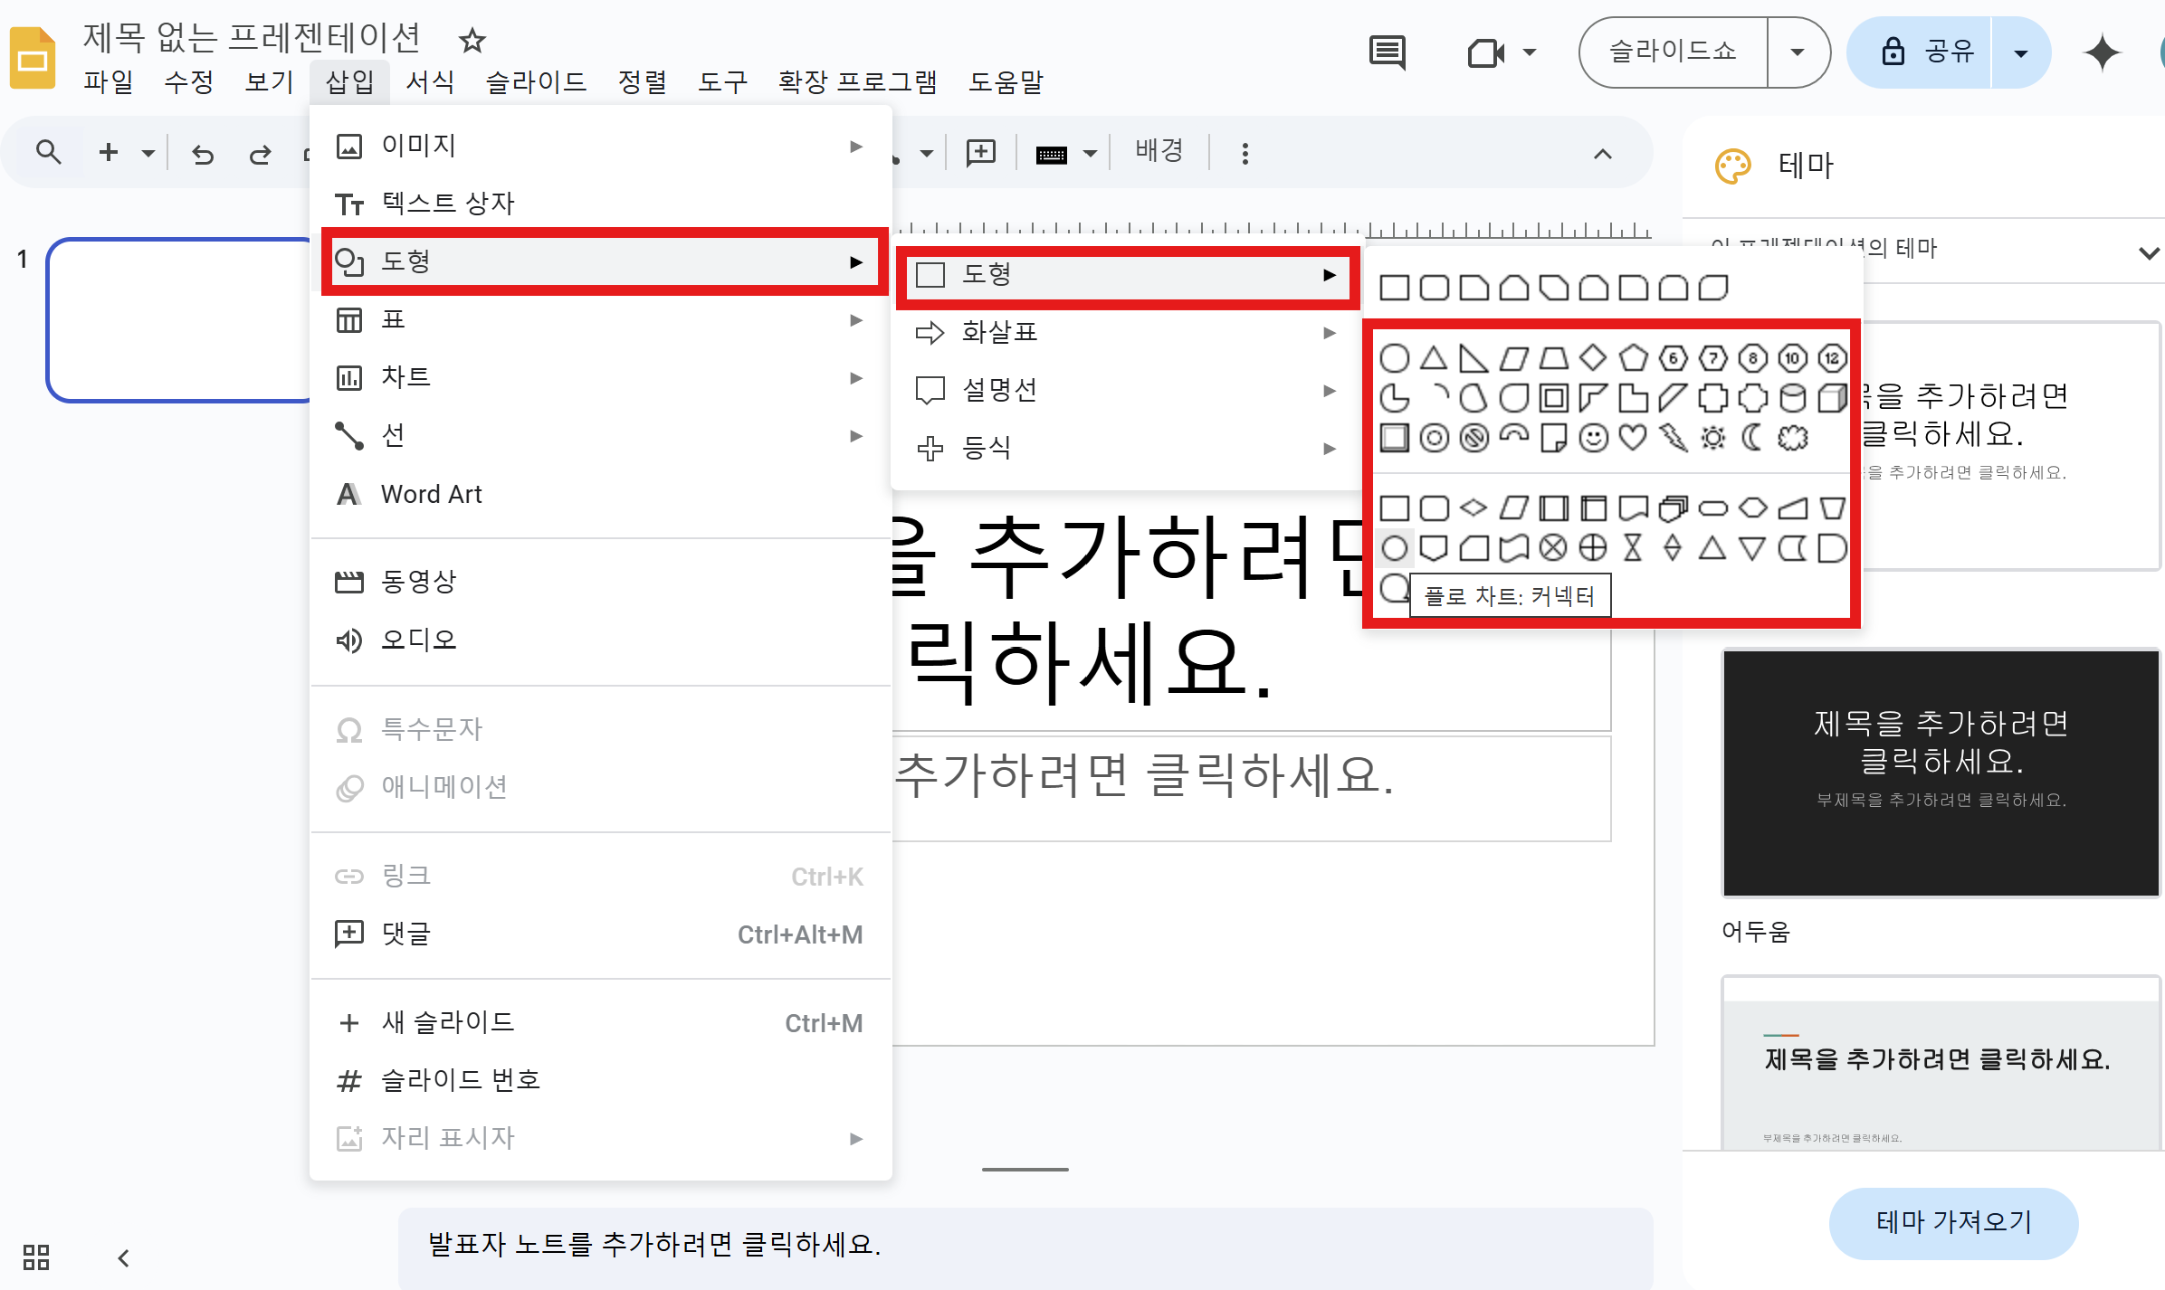Click the 공유 share button
Viewport: 2165px width, 1290px height.
(1919, 52)
